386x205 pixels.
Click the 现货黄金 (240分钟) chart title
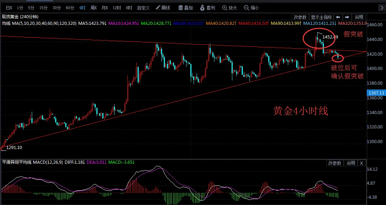(x=20, y=17)
